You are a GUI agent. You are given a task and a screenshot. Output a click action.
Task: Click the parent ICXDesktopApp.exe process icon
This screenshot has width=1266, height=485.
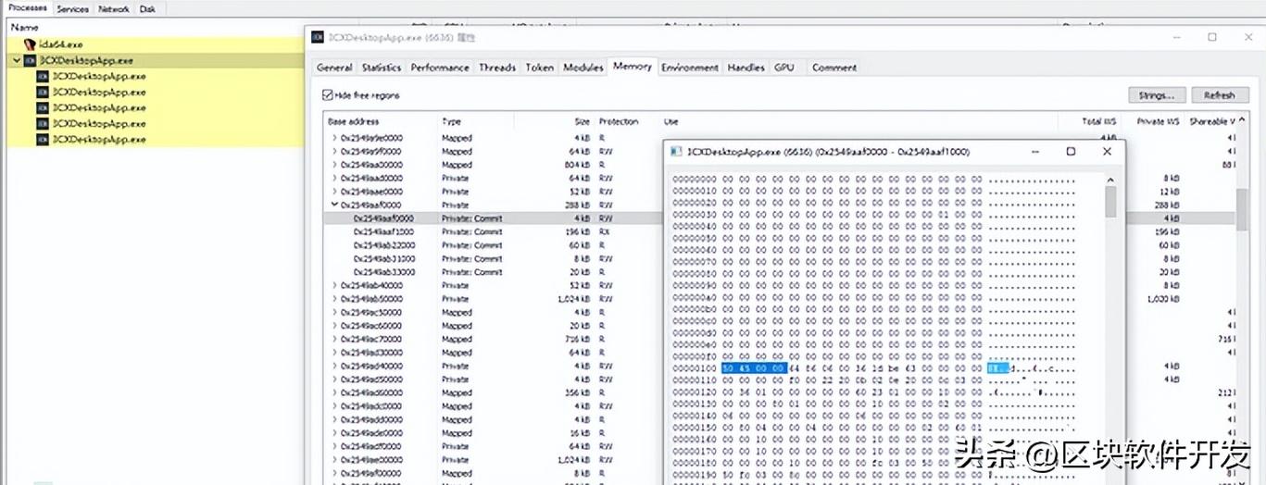coord(30,60)
